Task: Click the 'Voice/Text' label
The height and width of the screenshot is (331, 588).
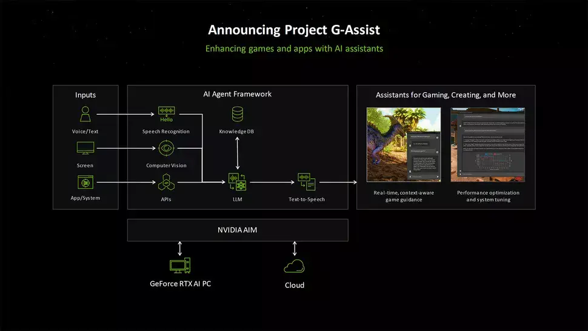Action: pos(85,132)
